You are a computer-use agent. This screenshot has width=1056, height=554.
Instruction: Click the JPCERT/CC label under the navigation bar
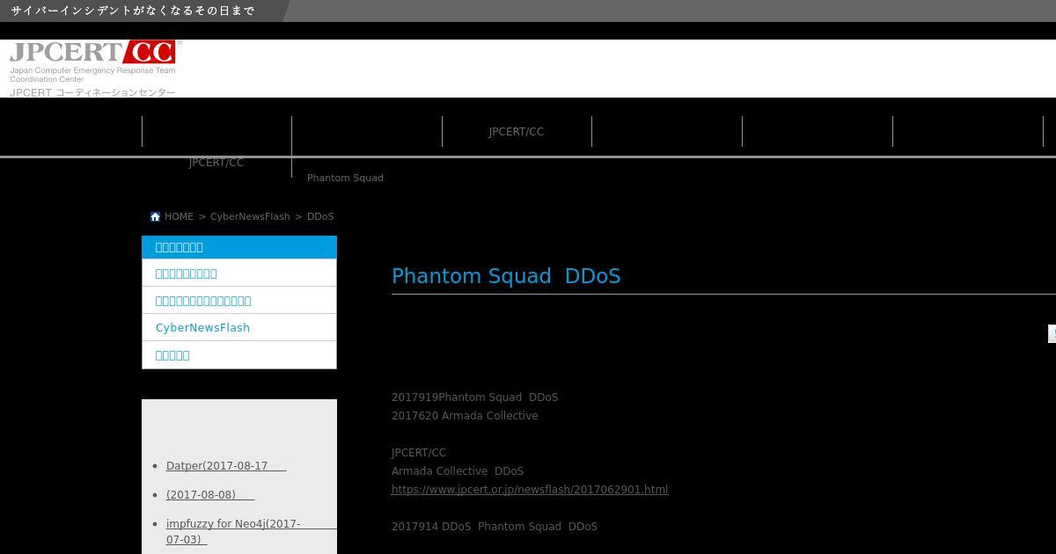216,163
